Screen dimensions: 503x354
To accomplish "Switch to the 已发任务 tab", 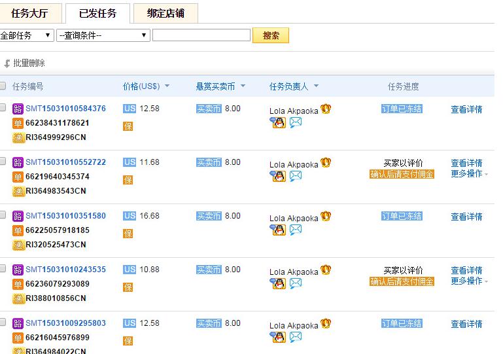I will (x=98, y=14).
